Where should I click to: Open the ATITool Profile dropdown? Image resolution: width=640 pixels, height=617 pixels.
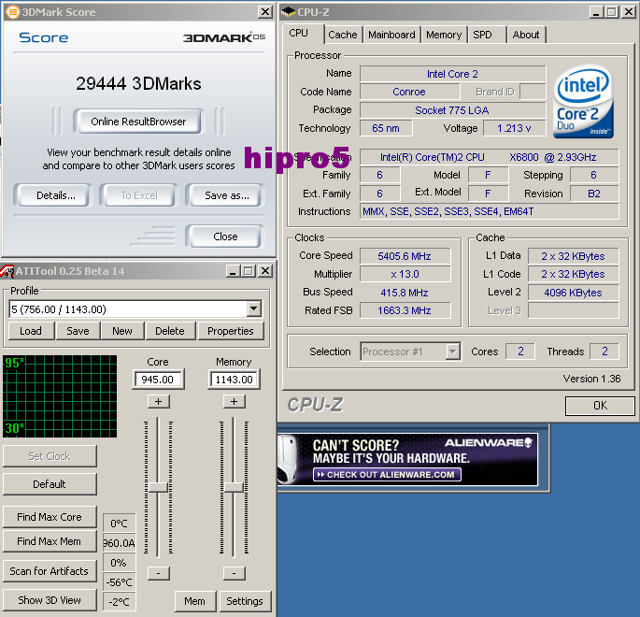point(254,309)
